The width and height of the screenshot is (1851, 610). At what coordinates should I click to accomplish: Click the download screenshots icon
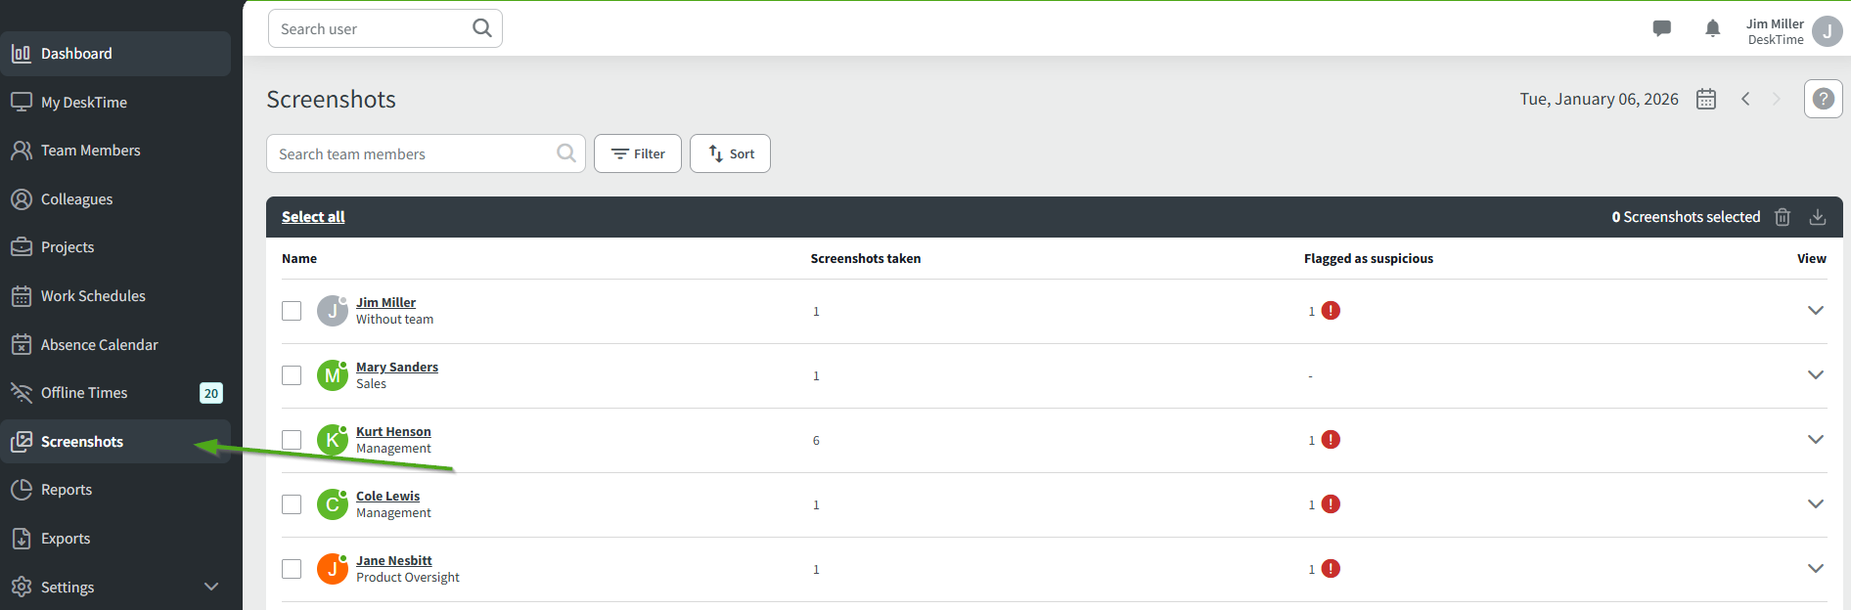pos(1818,217)
